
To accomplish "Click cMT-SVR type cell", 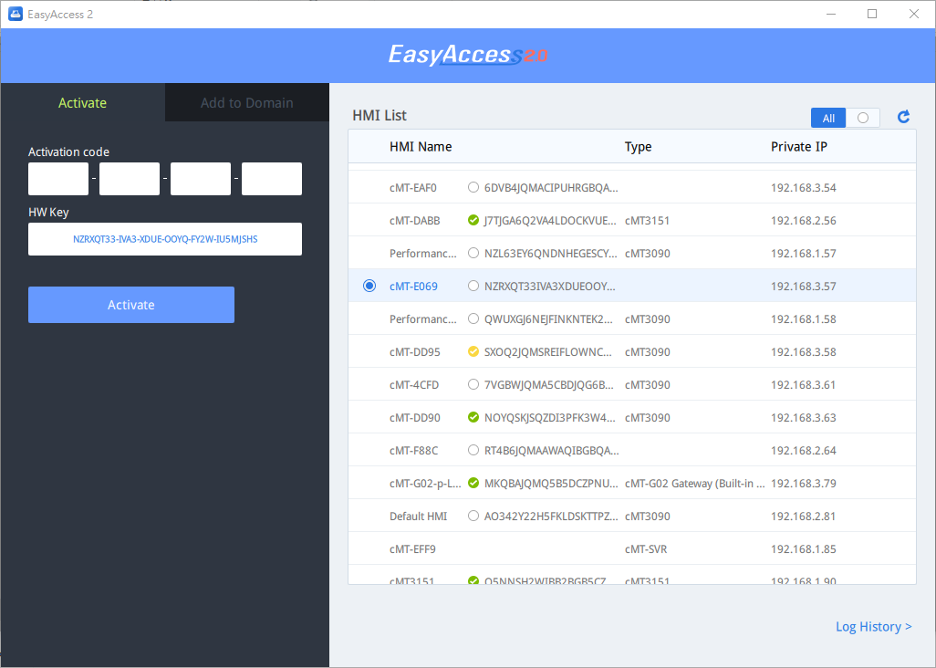I will [646, 548].
